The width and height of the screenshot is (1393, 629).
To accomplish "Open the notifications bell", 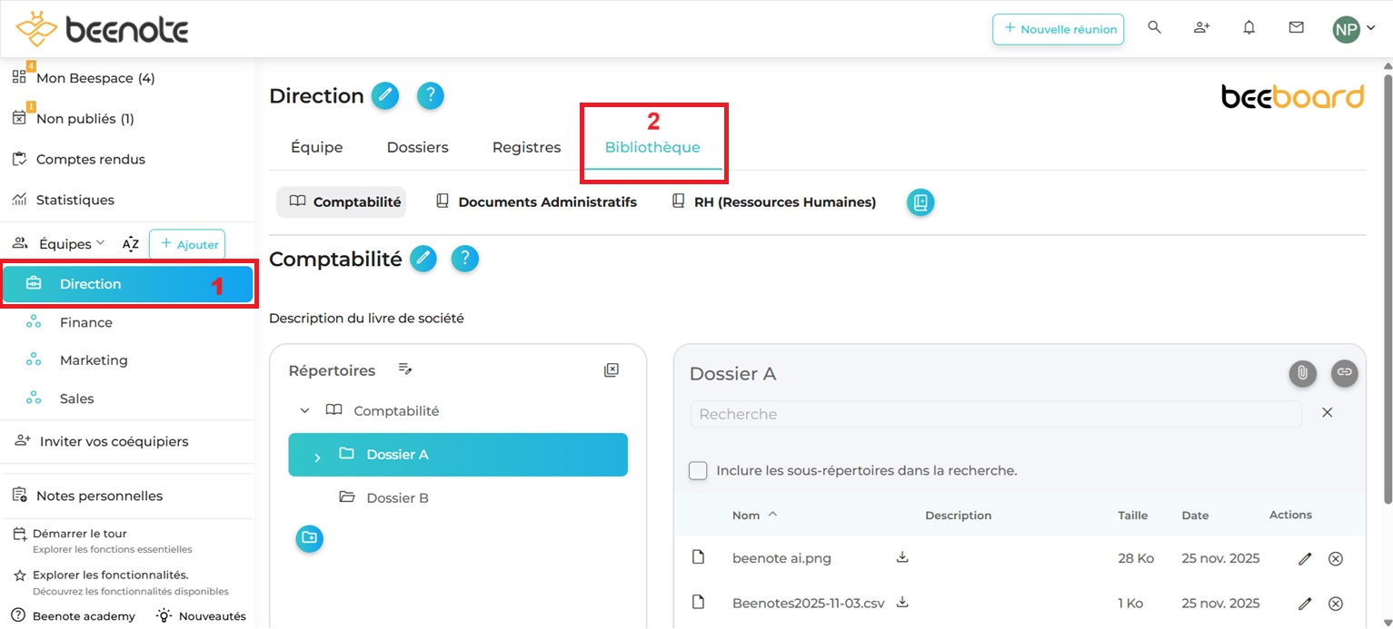I will 1249,28.
